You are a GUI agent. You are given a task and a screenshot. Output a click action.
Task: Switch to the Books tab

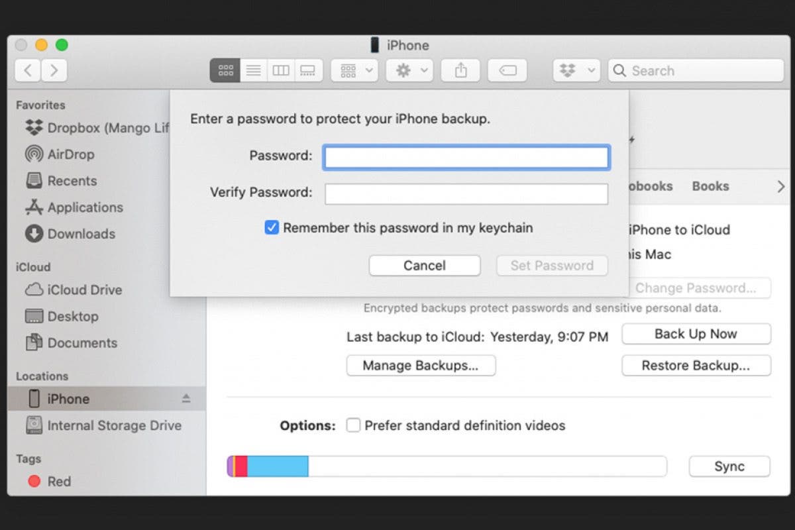710,186
